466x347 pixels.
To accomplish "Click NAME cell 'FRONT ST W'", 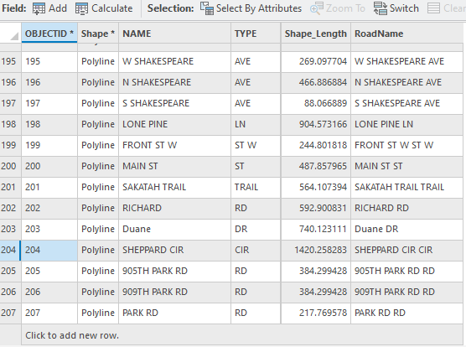I will point(174,145).
